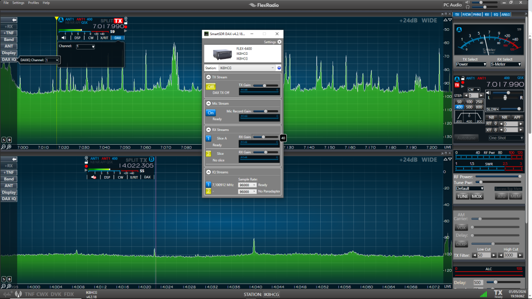Click red record dot in right slice panel
532x299 pixels.
[462, 82]
